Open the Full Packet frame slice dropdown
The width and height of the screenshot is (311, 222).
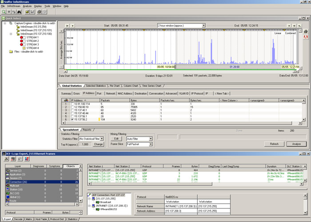(x=151, y=144)
